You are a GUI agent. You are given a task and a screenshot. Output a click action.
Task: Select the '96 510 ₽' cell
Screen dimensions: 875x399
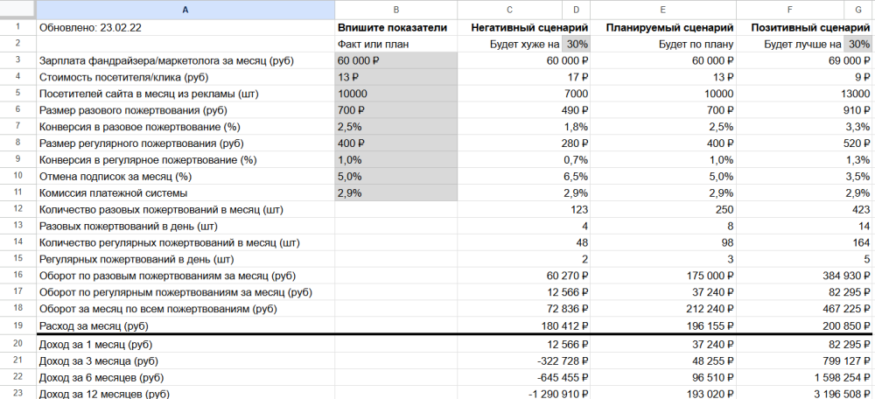(x=663, y=377)
